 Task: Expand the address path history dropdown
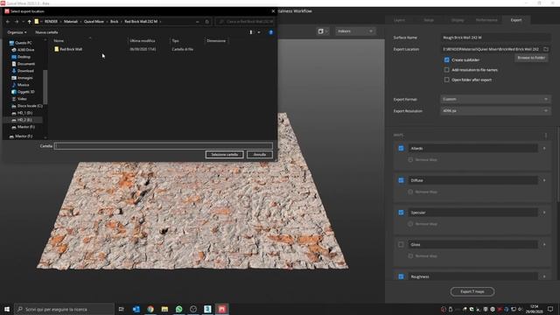click(x=198, y=22)
